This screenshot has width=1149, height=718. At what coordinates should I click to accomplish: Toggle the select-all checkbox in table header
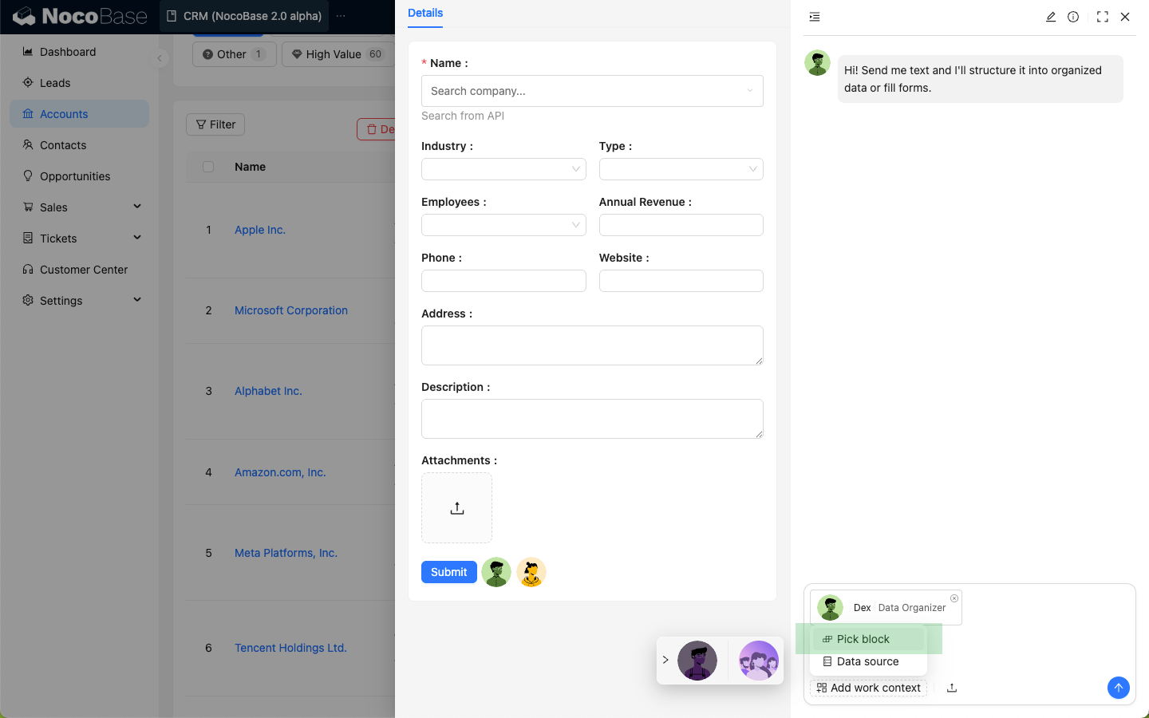[x=208, y=167]
